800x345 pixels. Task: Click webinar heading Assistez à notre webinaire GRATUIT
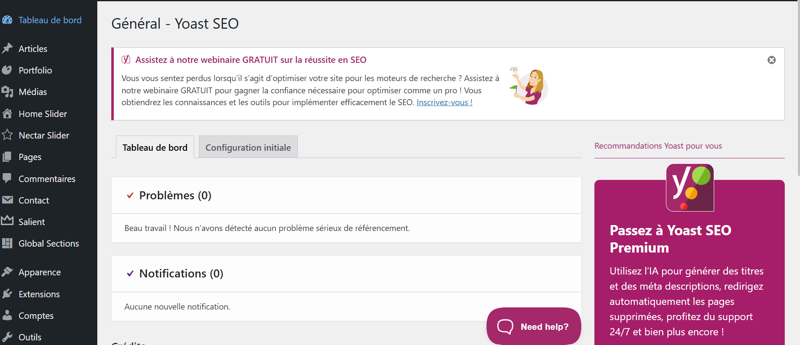[251, 60]
